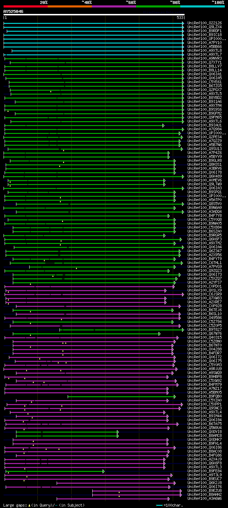Click the UniRef100_A2YFS7 label
The width and height of the screenshot is (228, 508).
[x=204, y=282]
